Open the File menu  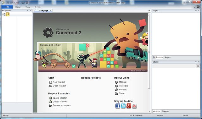(7, 7)
